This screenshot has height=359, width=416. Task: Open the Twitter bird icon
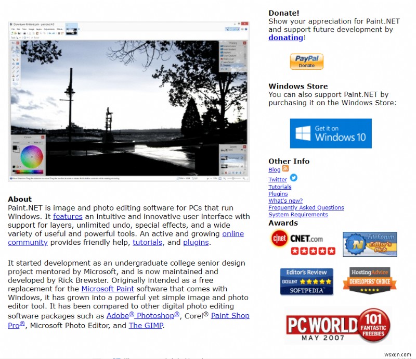pyautogui.click(x=293, y=177)
